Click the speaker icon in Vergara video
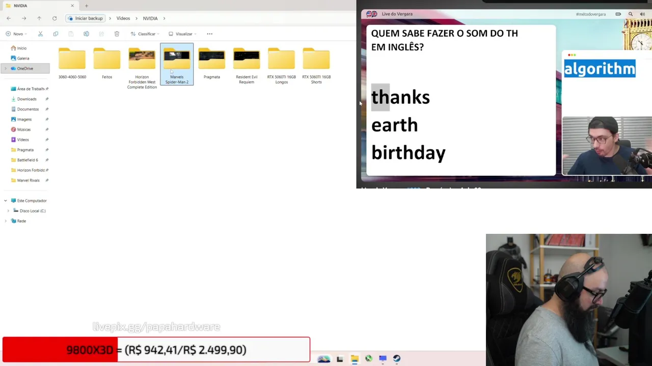This screenshot has width=652, height=366. click(642, 14)
